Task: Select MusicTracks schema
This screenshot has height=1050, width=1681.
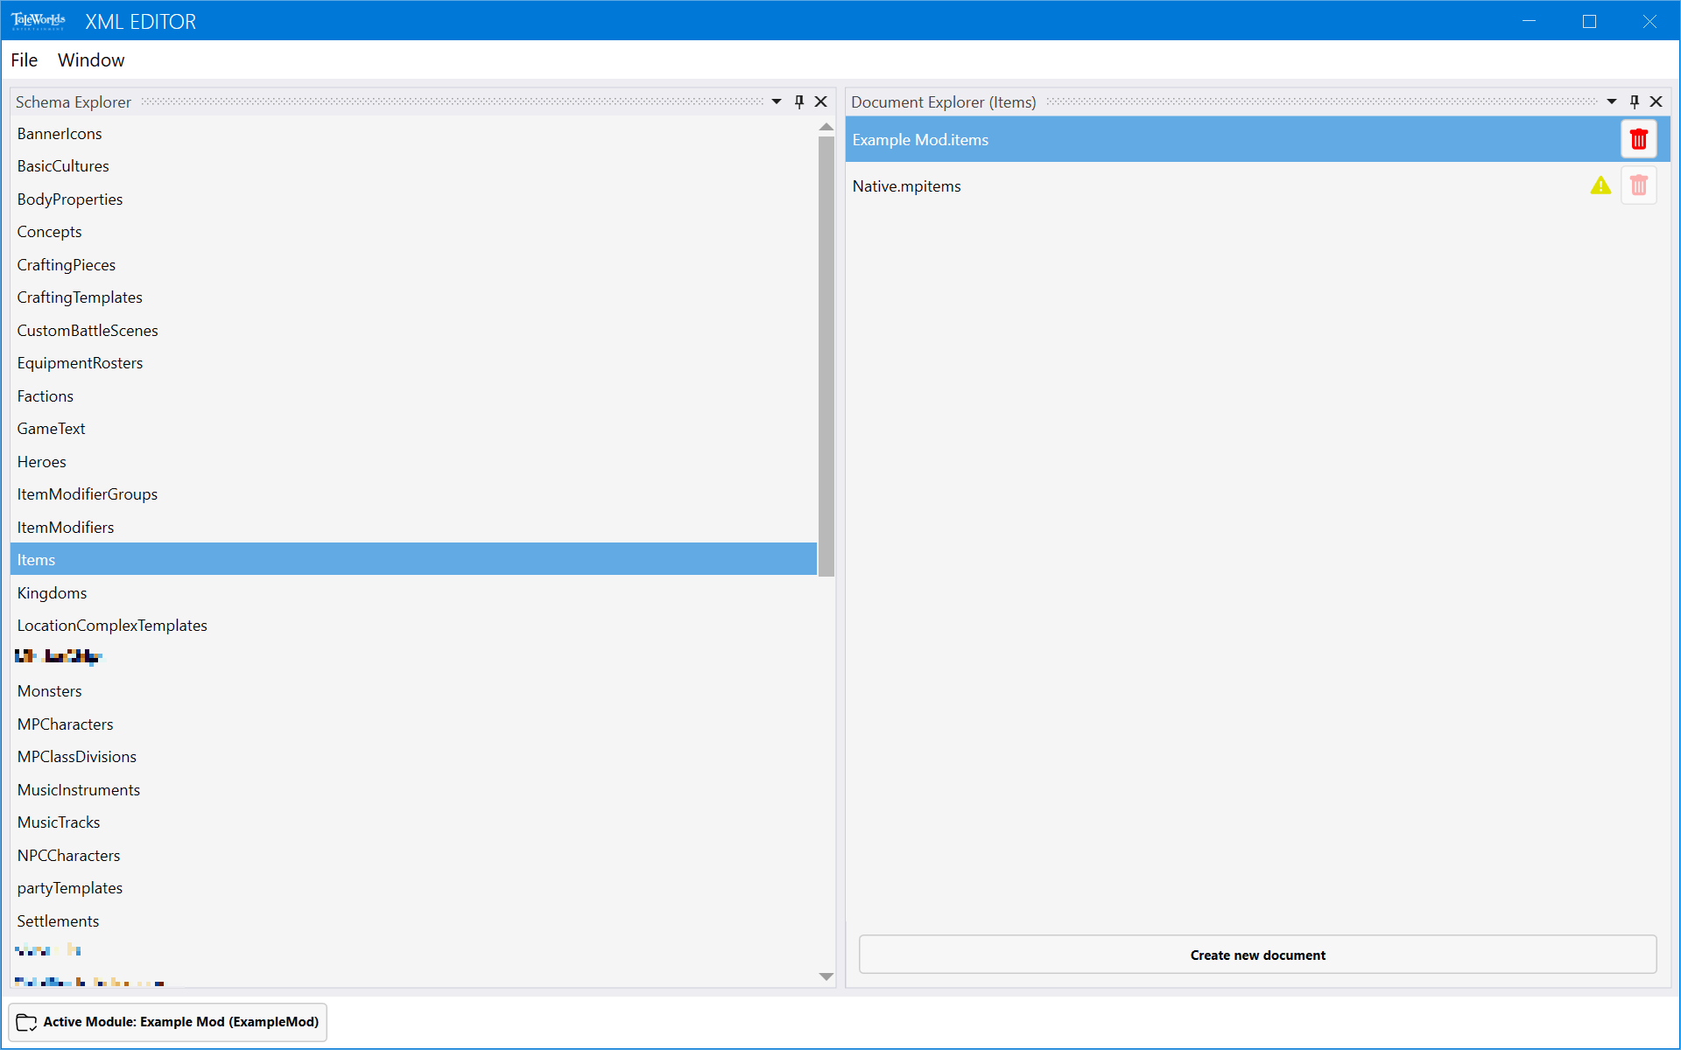Action: pos(413,822)
